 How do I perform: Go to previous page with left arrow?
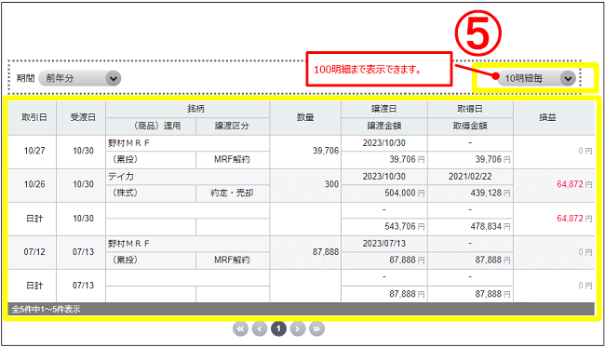point(260,329)
